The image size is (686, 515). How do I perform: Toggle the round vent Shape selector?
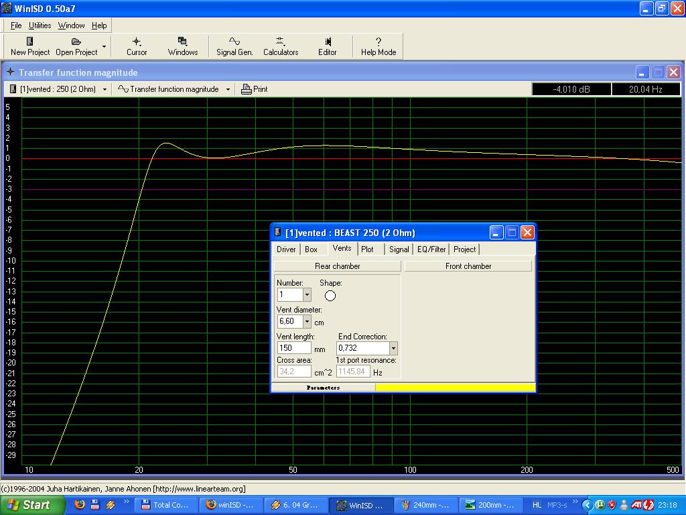click(330, 296)
